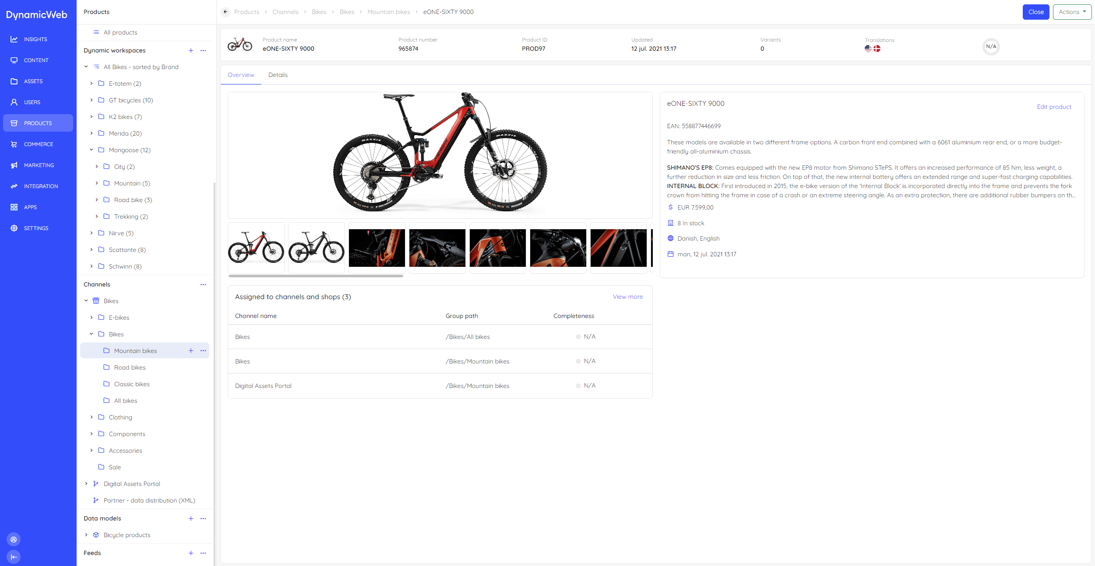Switch to the Details tab
This screenshot has width=1095, height=566.
click(x=278, y=75)
